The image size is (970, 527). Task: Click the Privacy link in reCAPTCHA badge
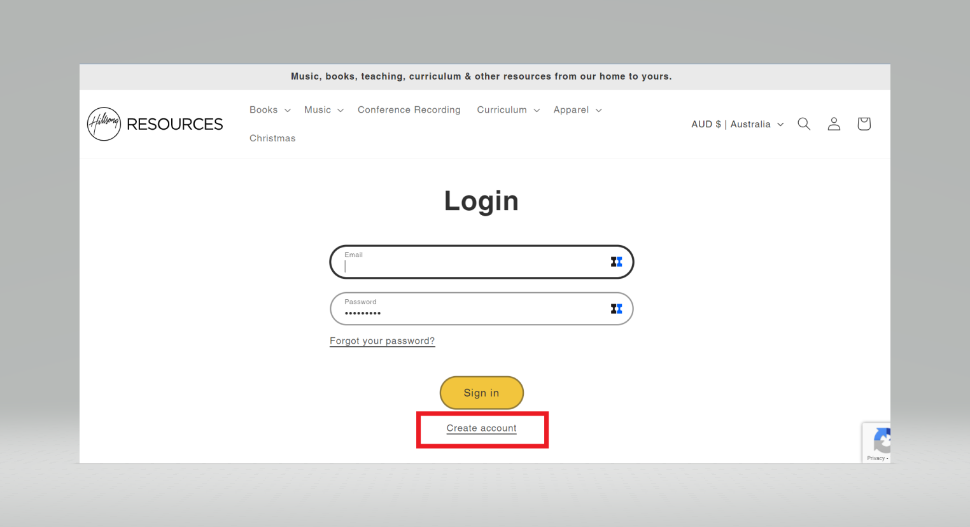coord(875,458)
